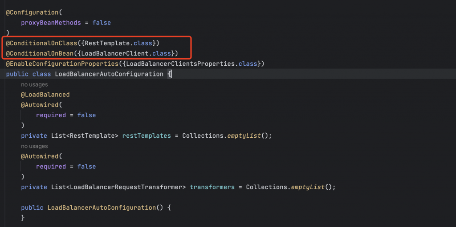
Task: Click the opening brace after the class name
Action: point(169,74)
